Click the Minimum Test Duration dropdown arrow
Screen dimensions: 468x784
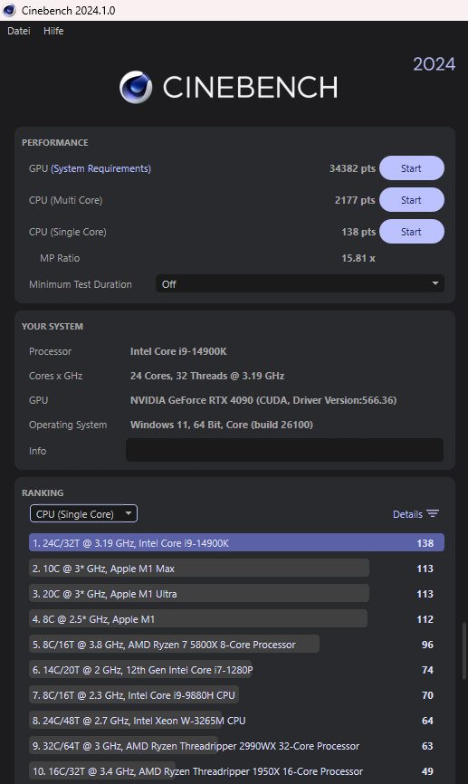tap(435, 283)
